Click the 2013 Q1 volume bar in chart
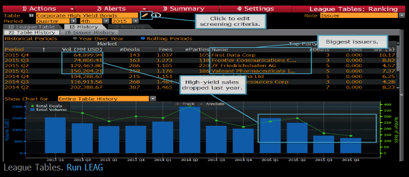Image resolution: width=409 pixels, height=177 pixels. [x=55, y=135]
